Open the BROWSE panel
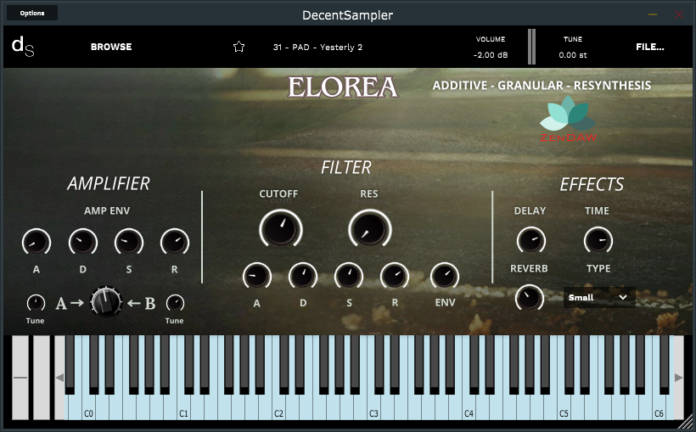Screen dimensions: 696x432 click(x=111, y=47)
